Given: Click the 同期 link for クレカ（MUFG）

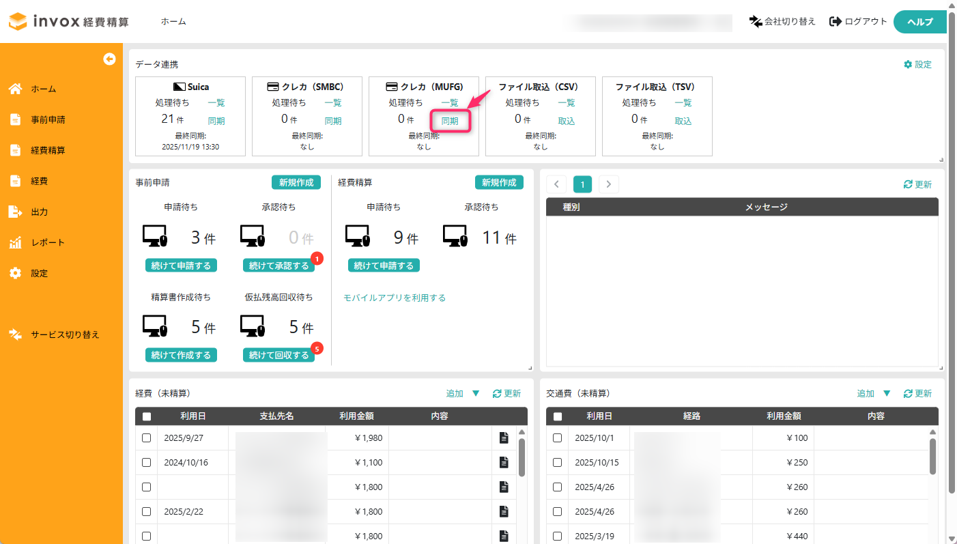Looking at the screenshot, I should tap(450, 121).
